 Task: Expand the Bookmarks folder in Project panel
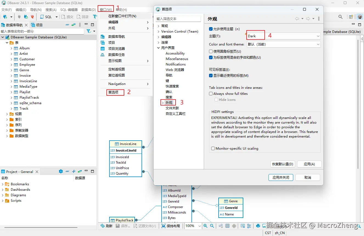(3, 184)
